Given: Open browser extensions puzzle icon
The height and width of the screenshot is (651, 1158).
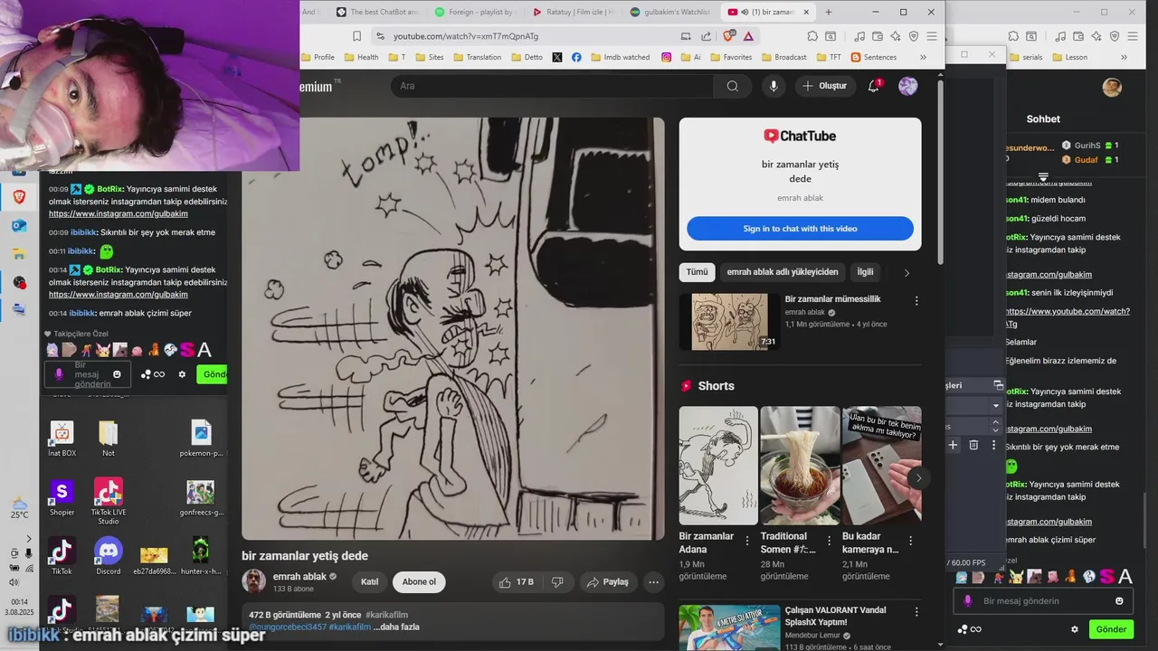Looking at the screenshot, I should 812,36.
